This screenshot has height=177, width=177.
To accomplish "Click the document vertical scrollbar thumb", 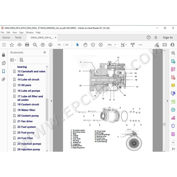I will (x=164, y=124).
